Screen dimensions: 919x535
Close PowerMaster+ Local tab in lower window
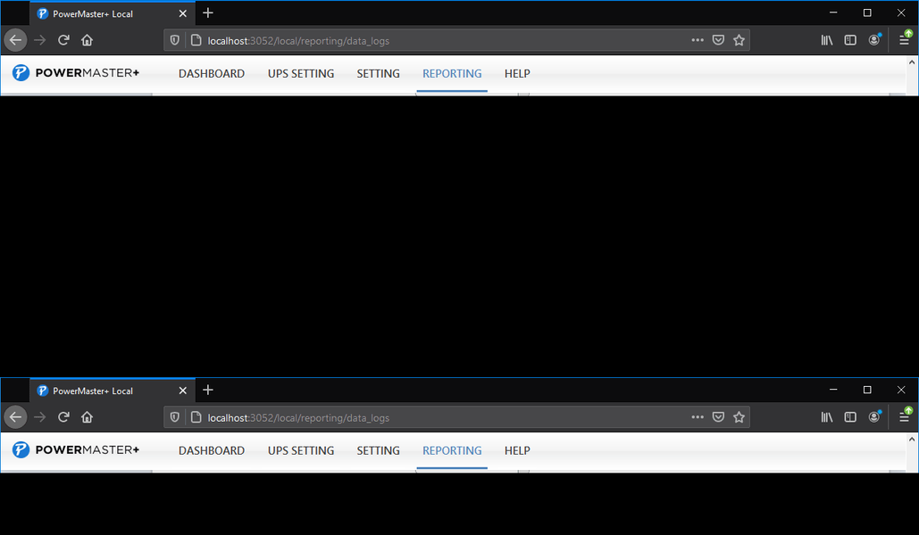point(183,391)
